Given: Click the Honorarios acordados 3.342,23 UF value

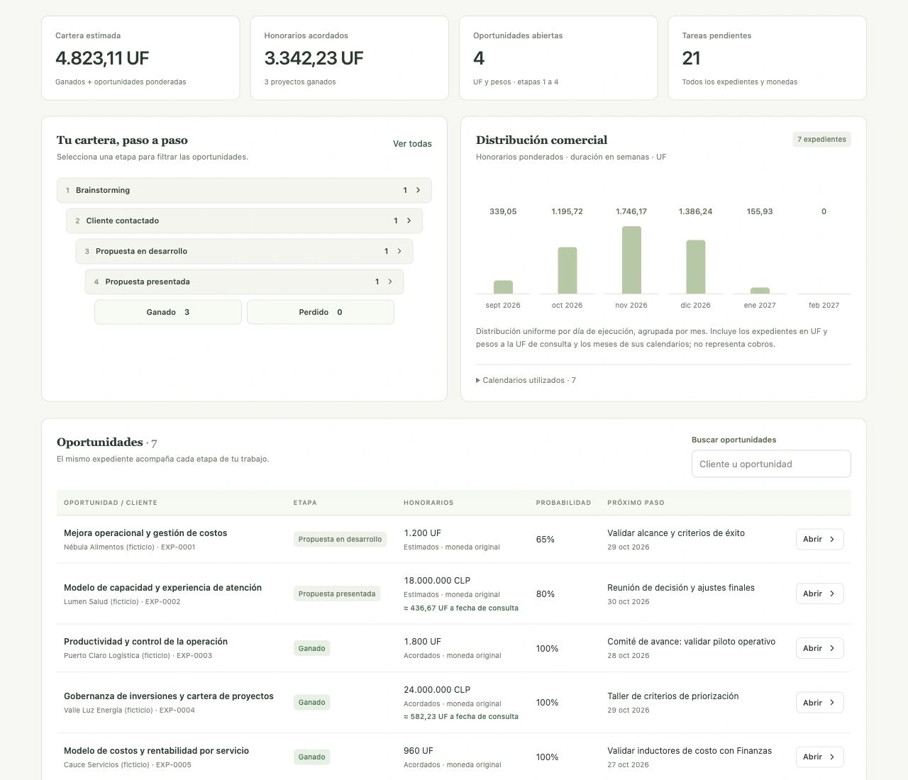Looking at the screenshot, I should [314, 58].
